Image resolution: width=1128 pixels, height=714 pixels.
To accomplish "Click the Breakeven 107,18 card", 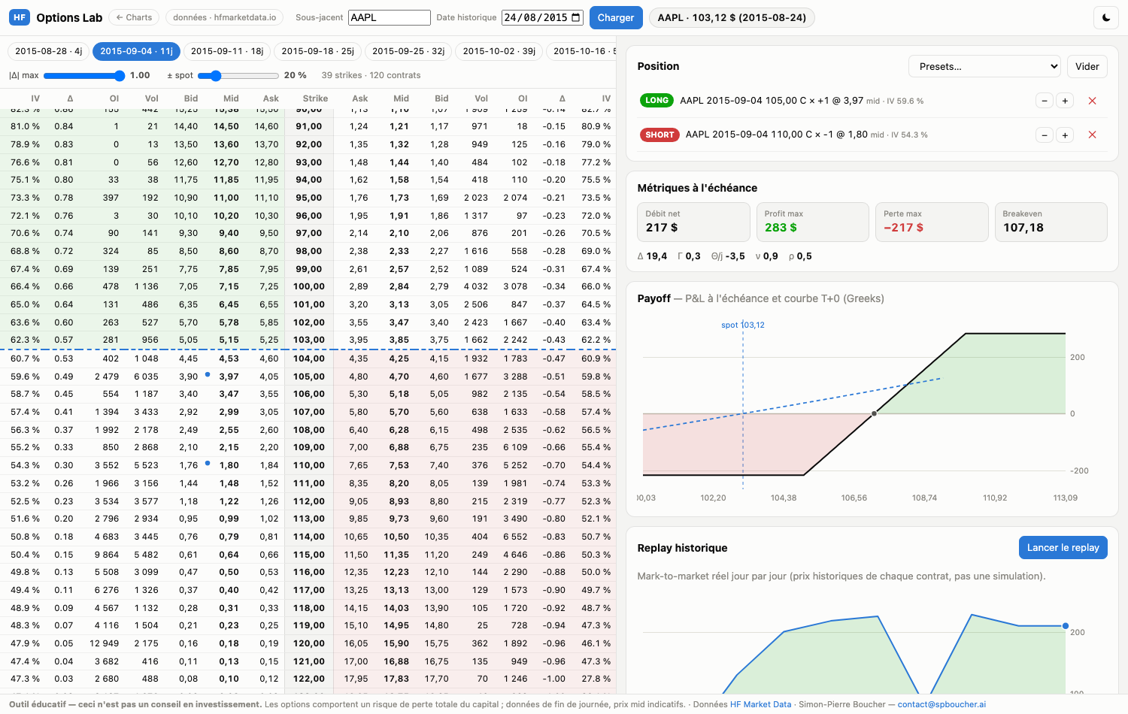I will coord(1051,222).
